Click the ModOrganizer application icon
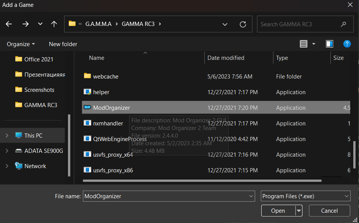This screenshot has width=359, height=223. pos(87,108)
